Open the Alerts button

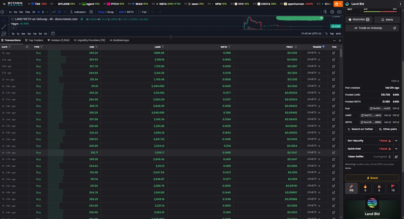click(x=387, y=19)
